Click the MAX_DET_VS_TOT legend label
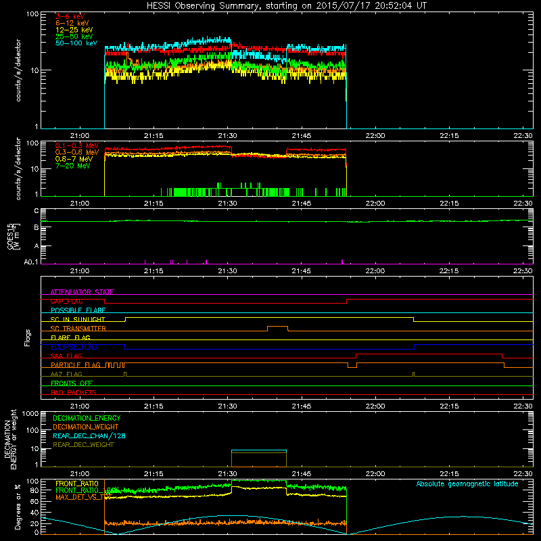The height and width of the screenshot is (541, 541). pyautogui.click(x=84, y=497)
